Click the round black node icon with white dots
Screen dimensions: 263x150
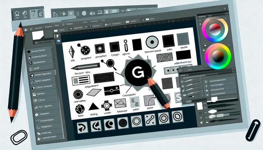(85, 50)
